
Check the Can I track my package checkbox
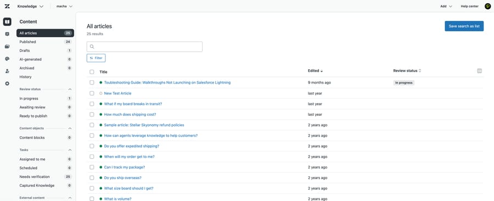[92, 168]
